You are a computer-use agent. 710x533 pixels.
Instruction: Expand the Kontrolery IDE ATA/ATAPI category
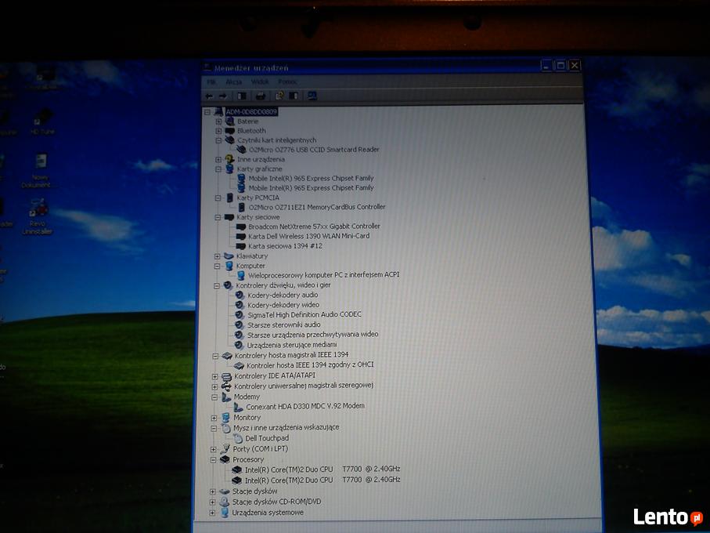(x=214, y=376)
